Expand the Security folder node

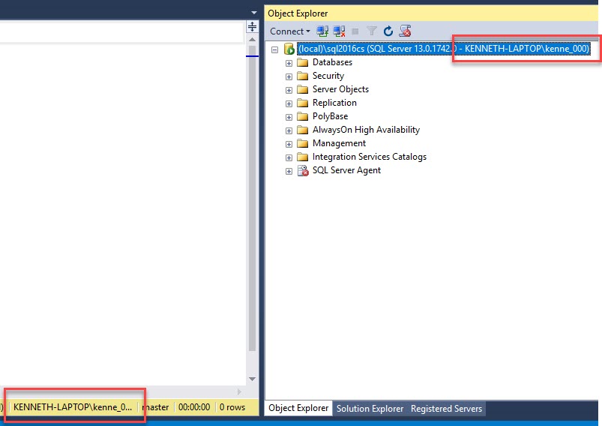pyautogui.click(x=289, y=76)
